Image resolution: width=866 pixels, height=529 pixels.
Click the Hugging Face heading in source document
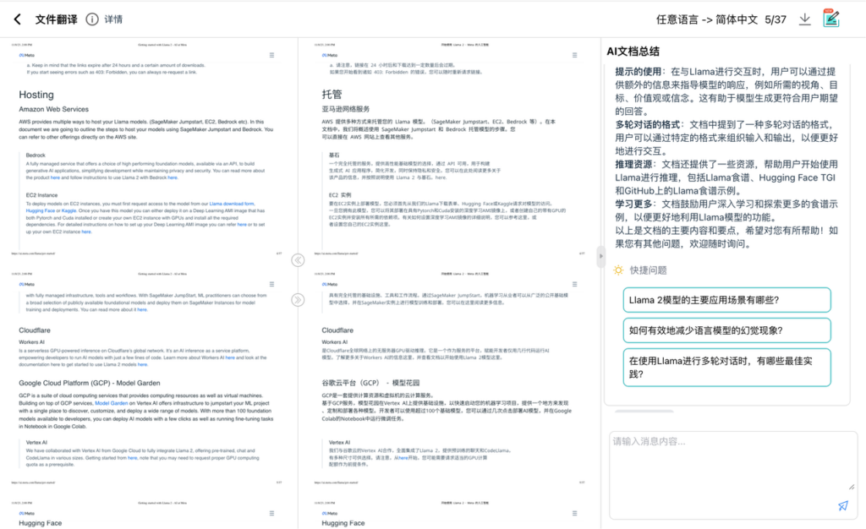tap(41, 523)
